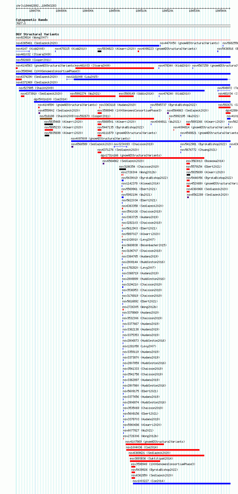
Task: Click the nsv5439926 (ByrskaBishop2022) label
Action: (155, 470)
